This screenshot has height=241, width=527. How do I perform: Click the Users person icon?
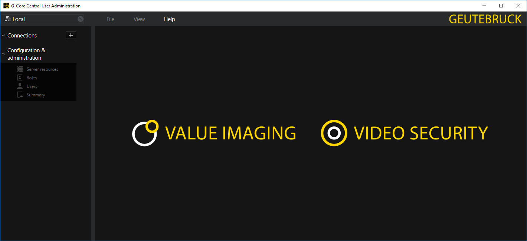(20, 86)
